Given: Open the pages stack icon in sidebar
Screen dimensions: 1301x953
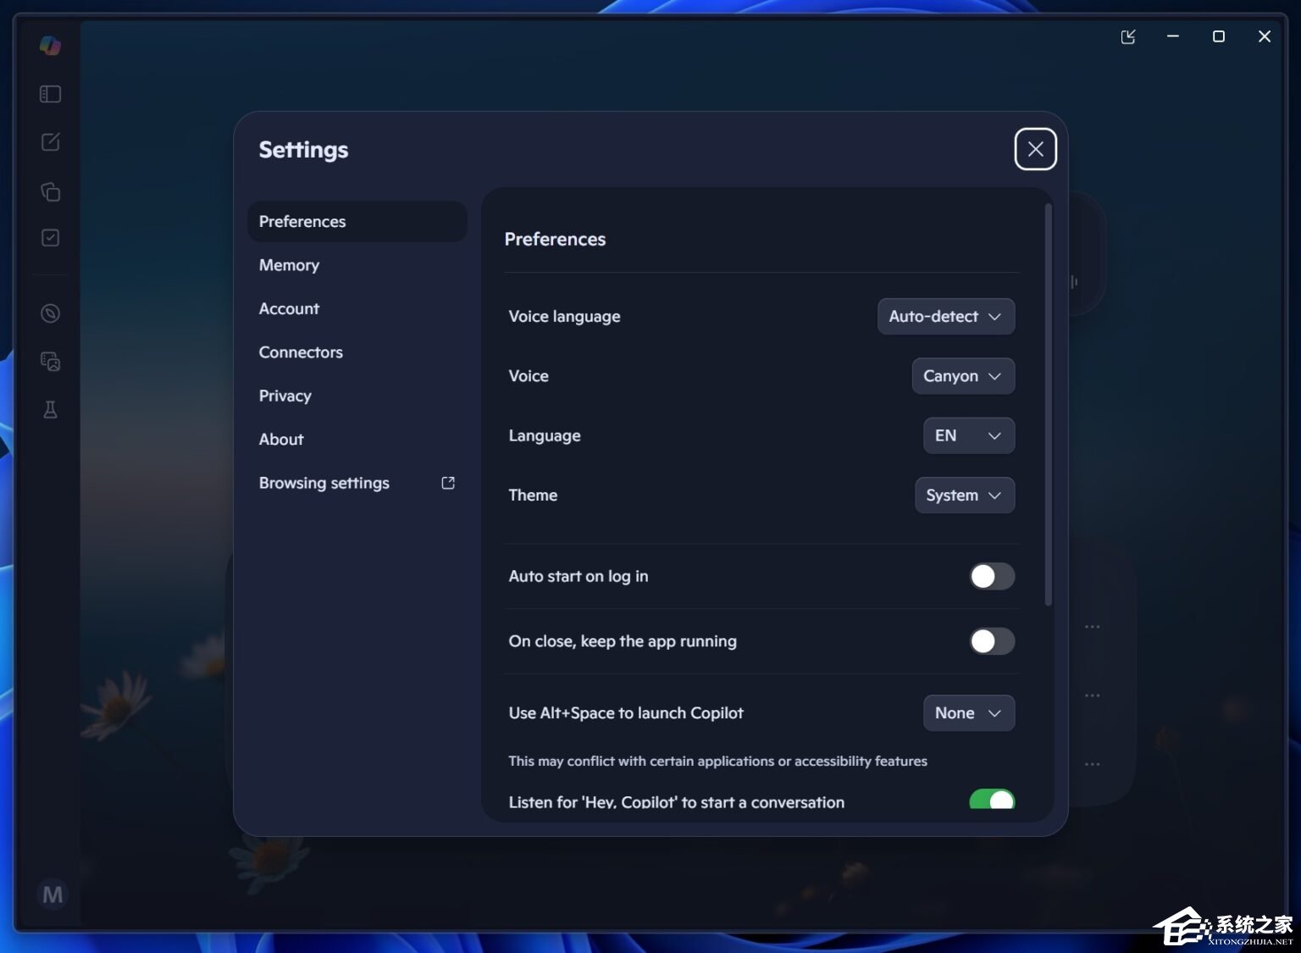Looking at the screenshot, I should point(51,191).
